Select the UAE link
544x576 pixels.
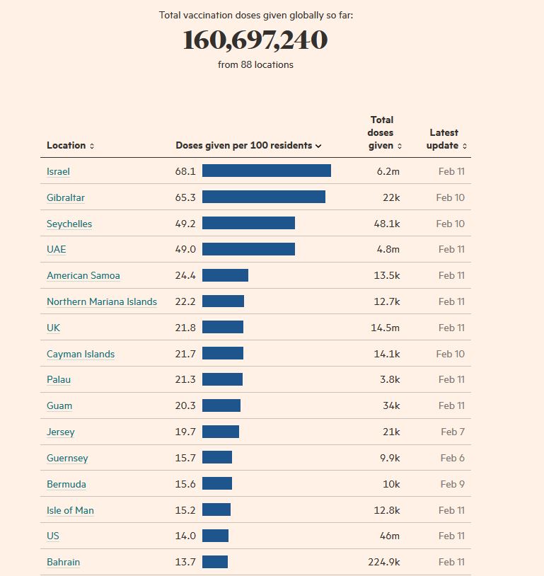(x=57, y=250)
